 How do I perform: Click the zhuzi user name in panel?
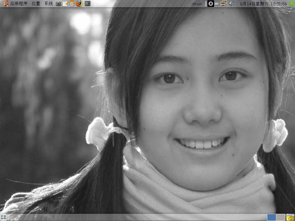[197, 4]
